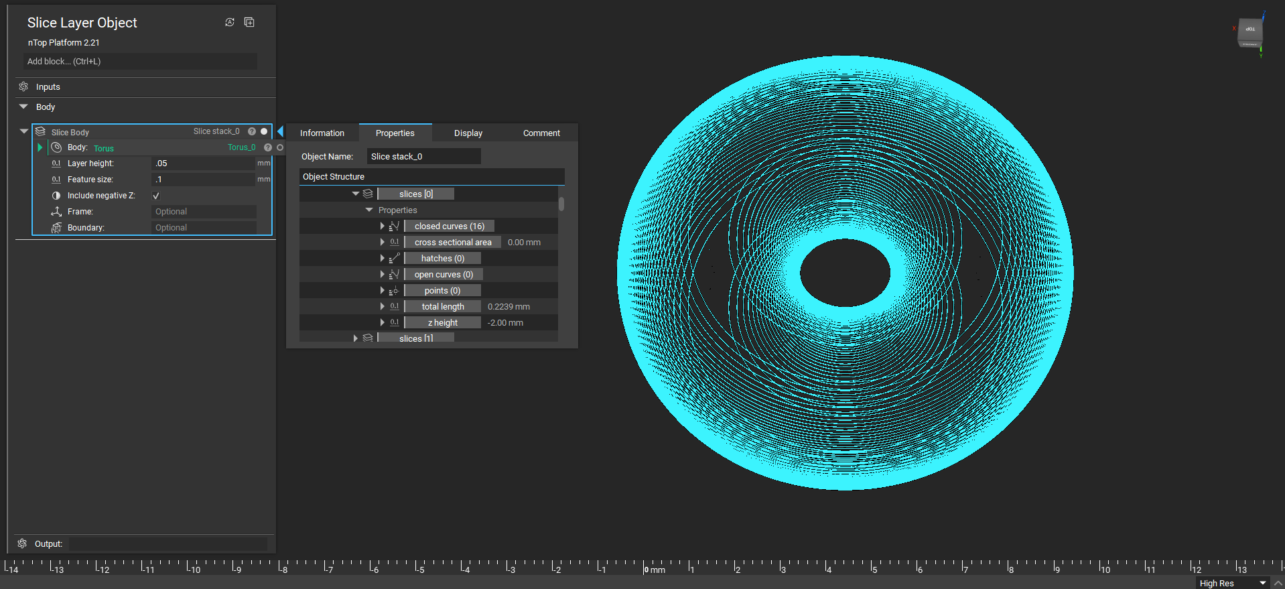Click the expand arrow beside High Res
Image resolution: width=1285 pixels, height=589 pixels.
[1278, 583]
